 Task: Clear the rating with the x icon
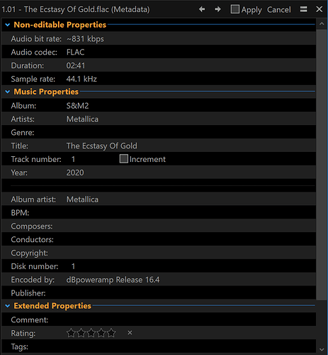[x=130, y=333]
